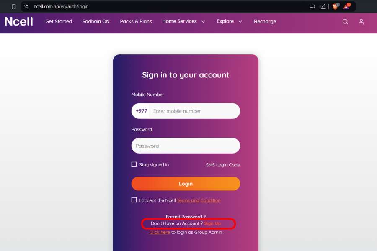377x251 pixels.
Task: Click the share page icon
Action: coord(323,7)
